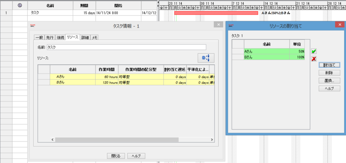Screen dimensions: 346x163
Task: Click the red Gantt task bar
Action: [216, 13]
